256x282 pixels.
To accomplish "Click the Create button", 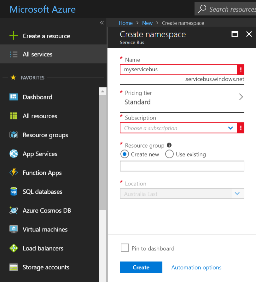I will pyautogui.click(x=141, y=267).
